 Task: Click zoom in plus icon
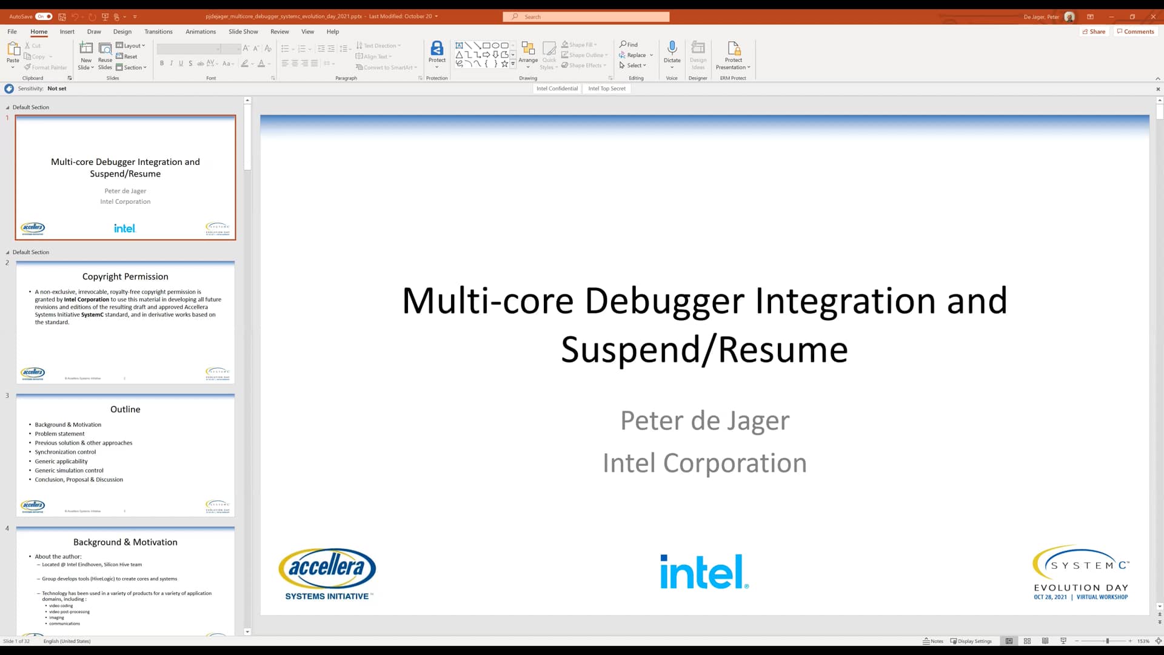(x=1130, y=641)
